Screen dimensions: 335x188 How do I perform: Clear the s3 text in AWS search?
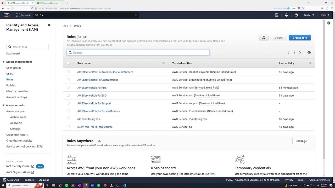coord(136,15)
